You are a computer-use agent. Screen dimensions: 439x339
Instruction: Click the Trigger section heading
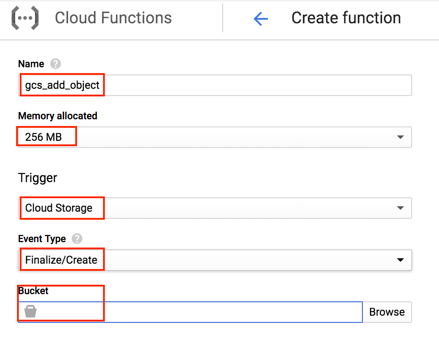coord(37,178)
